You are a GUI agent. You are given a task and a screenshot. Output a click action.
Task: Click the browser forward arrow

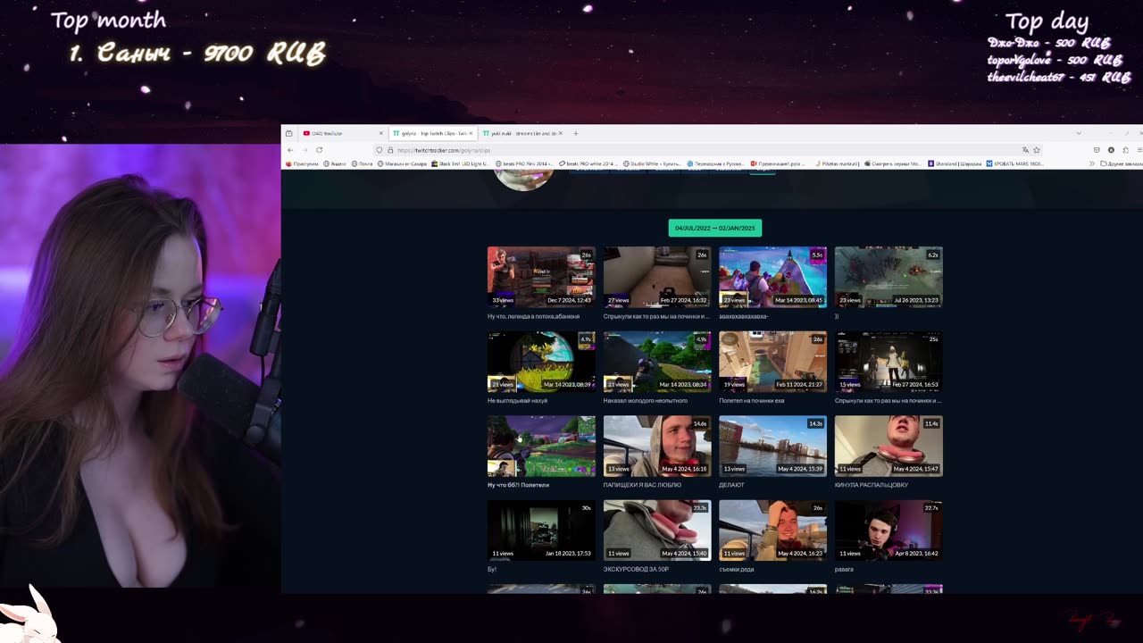[x=305, y=150]
